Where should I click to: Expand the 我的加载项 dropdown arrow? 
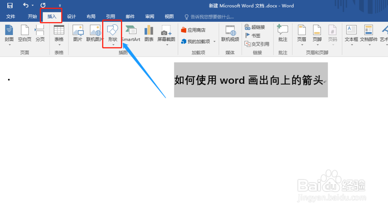tap(215, 42)
